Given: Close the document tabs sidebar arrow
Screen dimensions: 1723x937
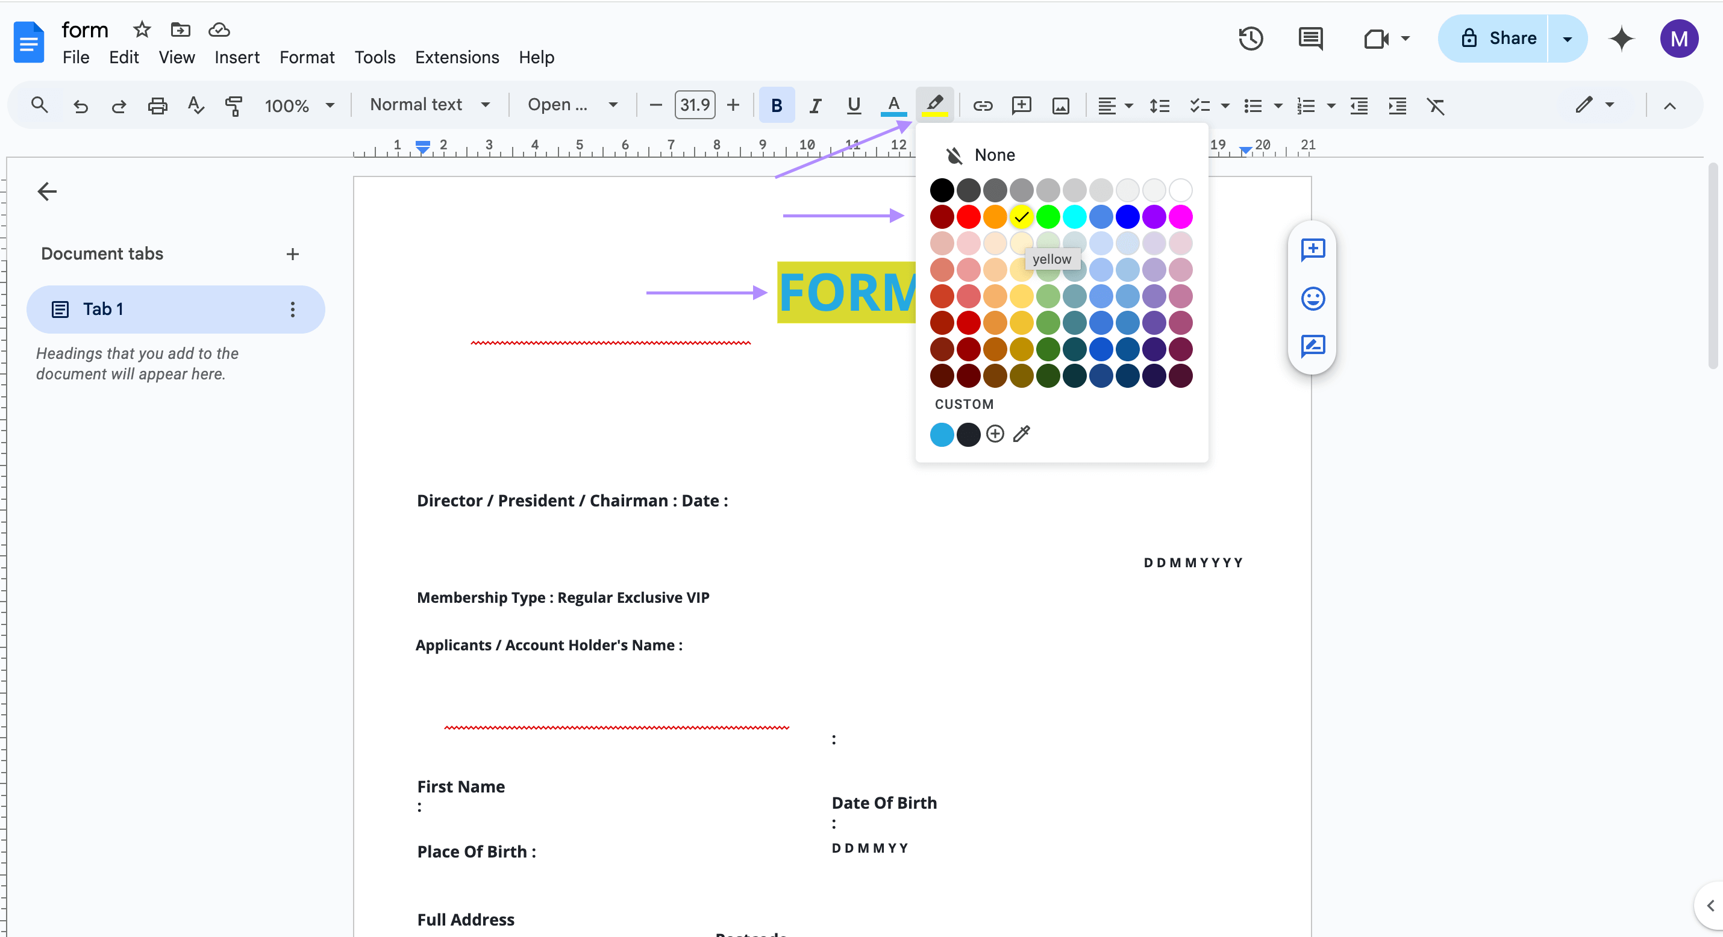Looking at the screenshot, I should coord(47,191).
